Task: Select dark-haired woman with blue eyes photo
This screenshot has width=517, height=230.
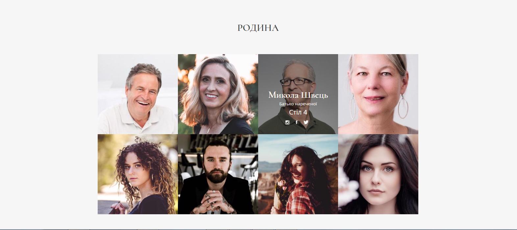Action: click(378, 174)
